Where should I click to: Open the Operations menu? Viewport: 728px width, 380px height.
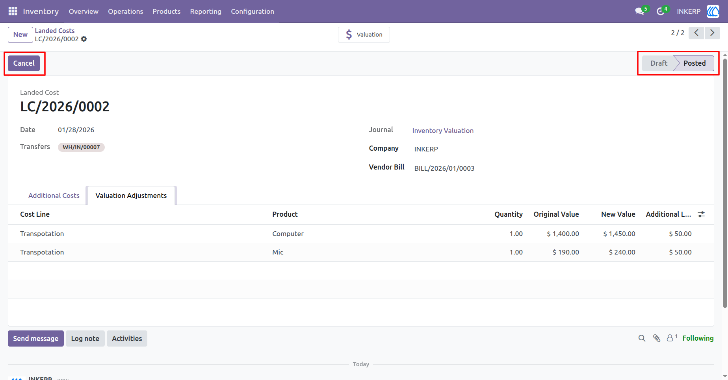[126, 11]
